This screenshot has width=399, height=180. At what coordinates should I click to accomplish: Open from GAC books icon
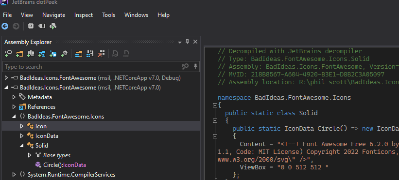pyautogui.click(x=31, y=54)
